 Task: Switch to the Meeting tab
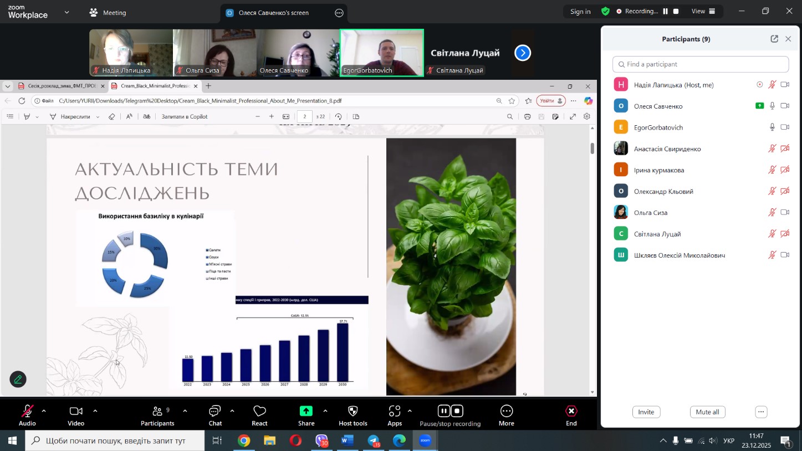point(109,12)
